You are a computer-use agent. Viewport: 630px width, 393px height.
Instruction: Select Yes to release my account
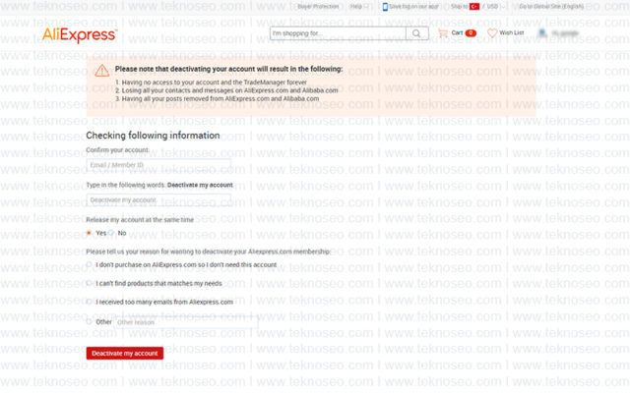tap(89, 233)
